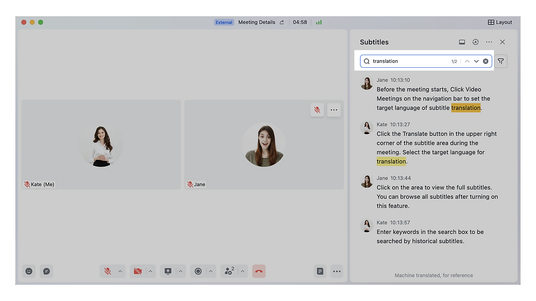
Task: Click the muted mic icon on Jane's tile
Action: (317, 110)
